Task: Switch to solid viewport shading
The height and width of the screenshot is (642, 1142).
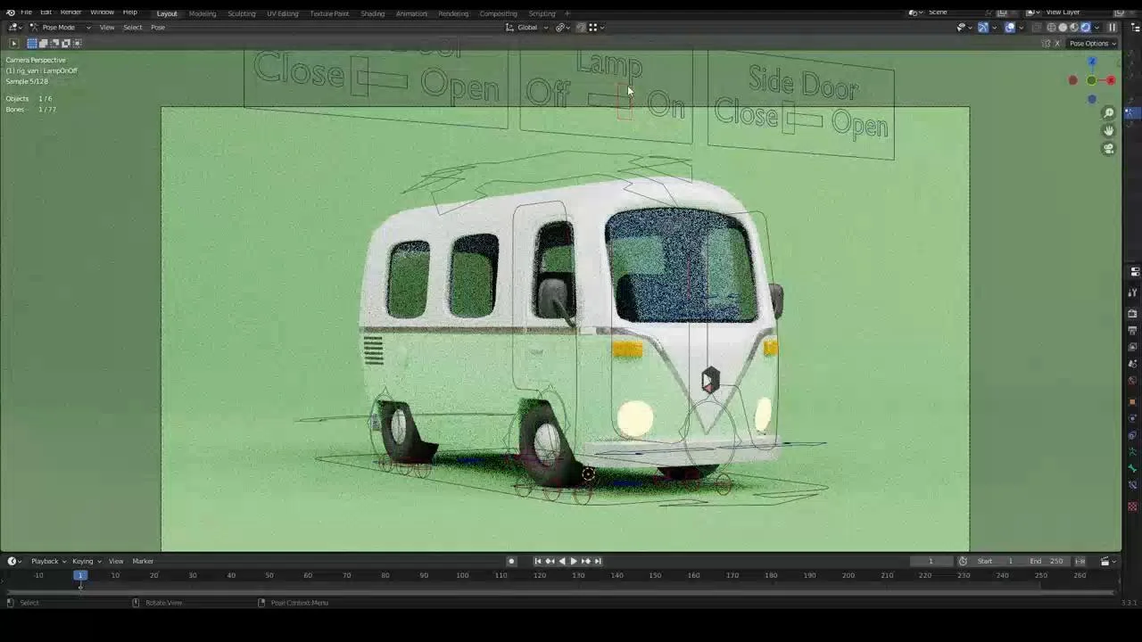Action: pos(1063,28)
